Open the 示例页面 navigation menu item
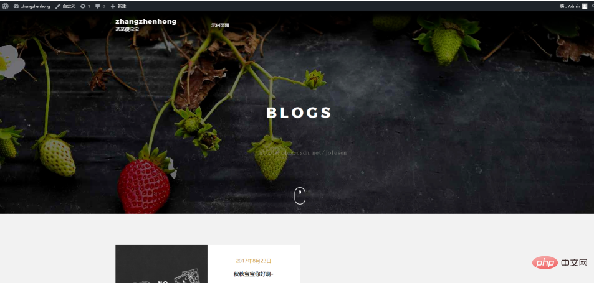The width and height of the screenshot is (594, 283). click(220, 26)
